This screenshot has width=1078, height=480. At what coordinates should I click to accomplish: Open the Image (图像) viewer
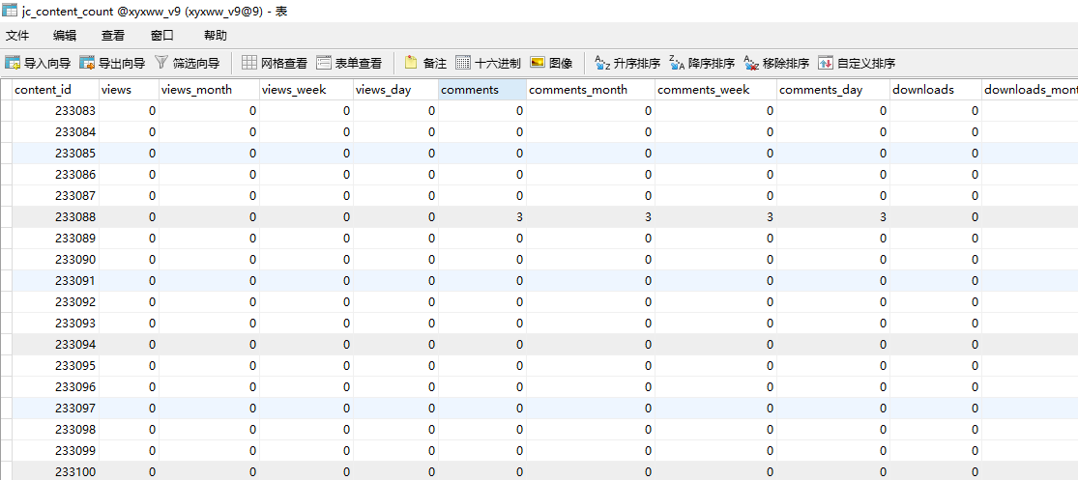tap(551, 63)
